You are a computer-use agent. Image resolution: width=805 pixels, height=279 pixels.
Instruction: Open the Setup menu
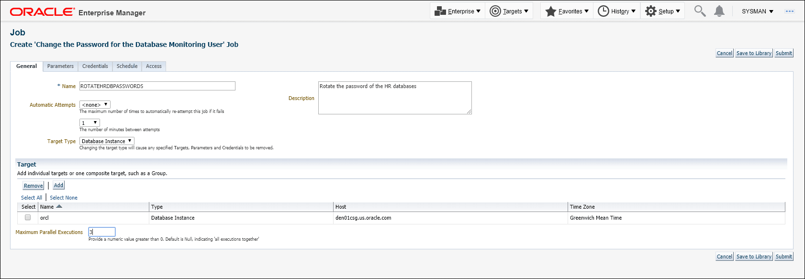(x=663, y=11)
